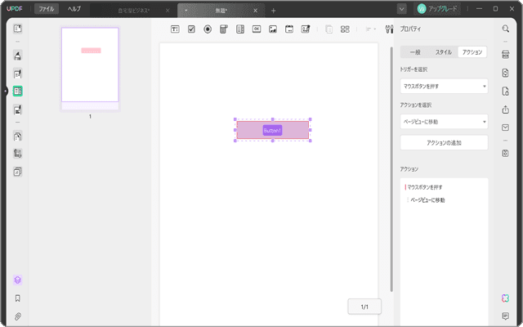
Task: Select the date field form tool
Action: [x=288, y=29]
